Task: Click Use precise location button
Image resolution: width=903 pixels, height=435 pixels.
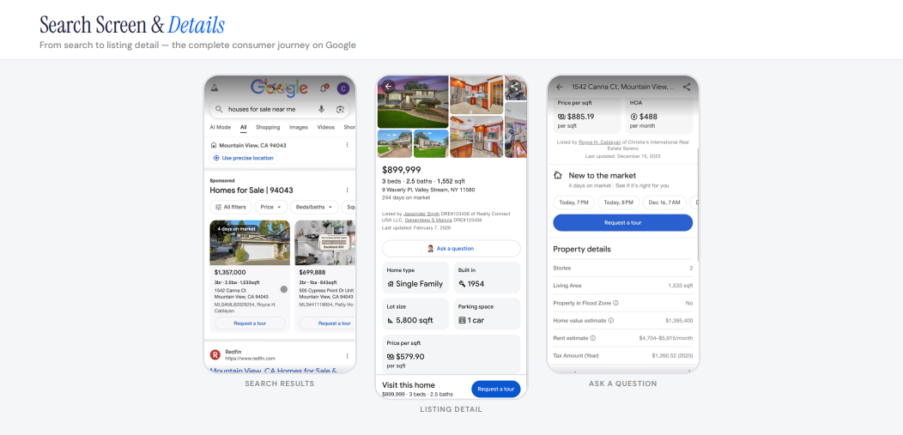Action: (244, 158)
